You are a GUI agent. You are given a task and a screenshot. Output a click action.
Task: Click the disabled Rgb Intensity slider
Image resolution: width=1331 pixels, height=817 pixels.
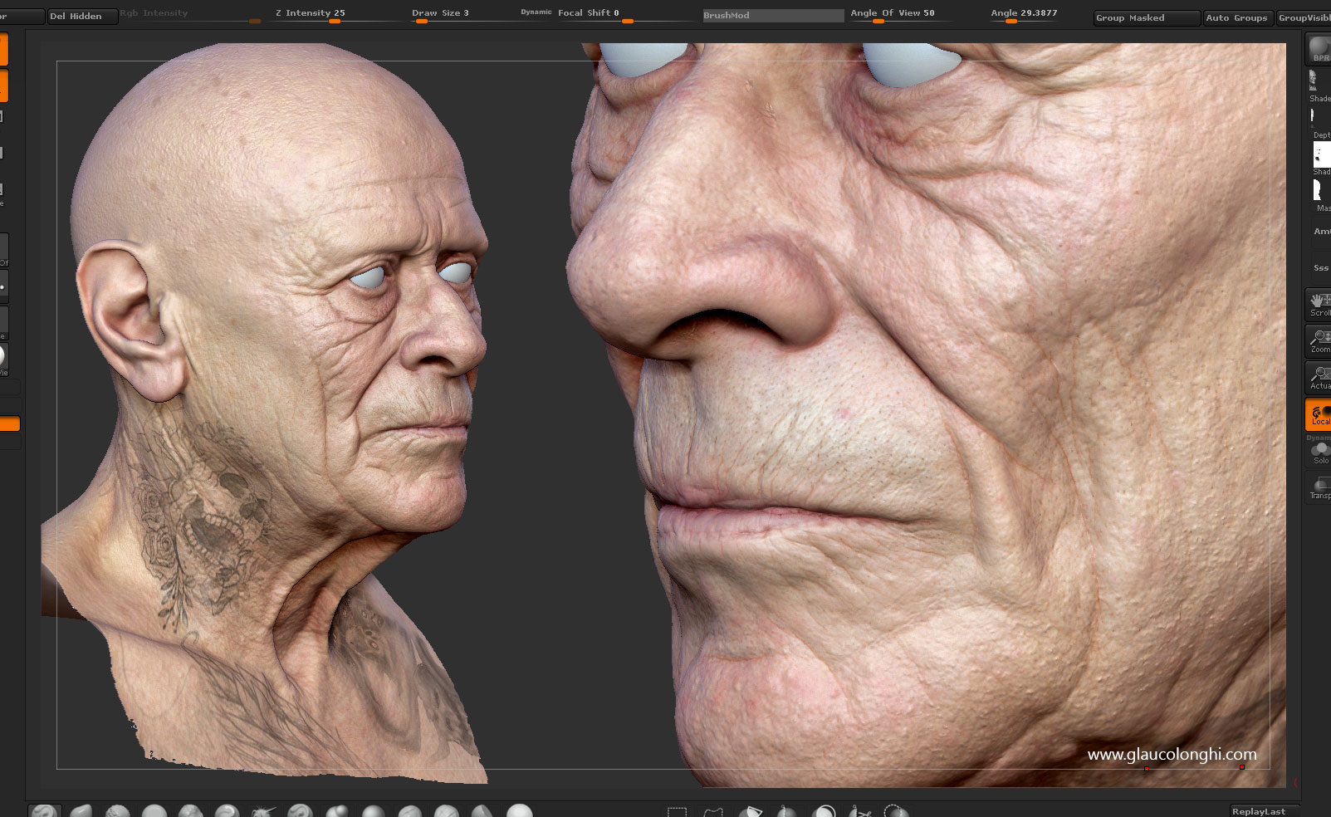pyautogui.click(x=189, y=15)
